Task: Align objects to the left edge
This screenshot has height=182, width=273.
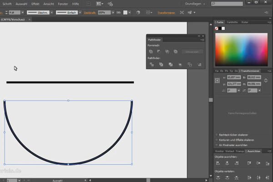Action: click(217, 163)
